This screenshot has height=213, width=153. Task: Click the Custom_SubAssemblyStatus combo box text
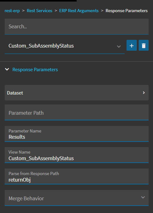coord(41,46)
